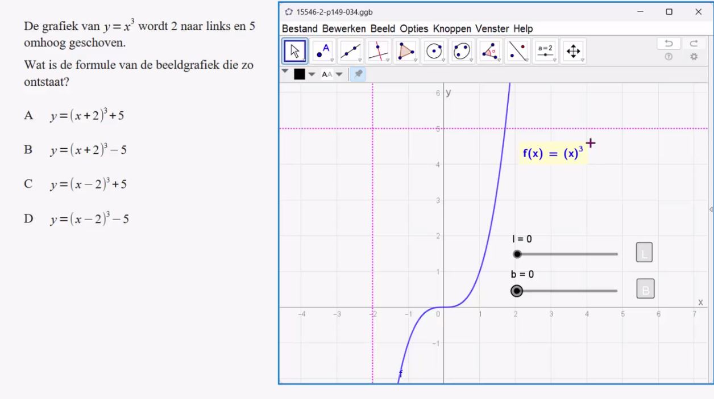Select the Line through two points tool
The height and width of the screenshot is (399, 714).
pyautogui.click(x=351, y=52)
